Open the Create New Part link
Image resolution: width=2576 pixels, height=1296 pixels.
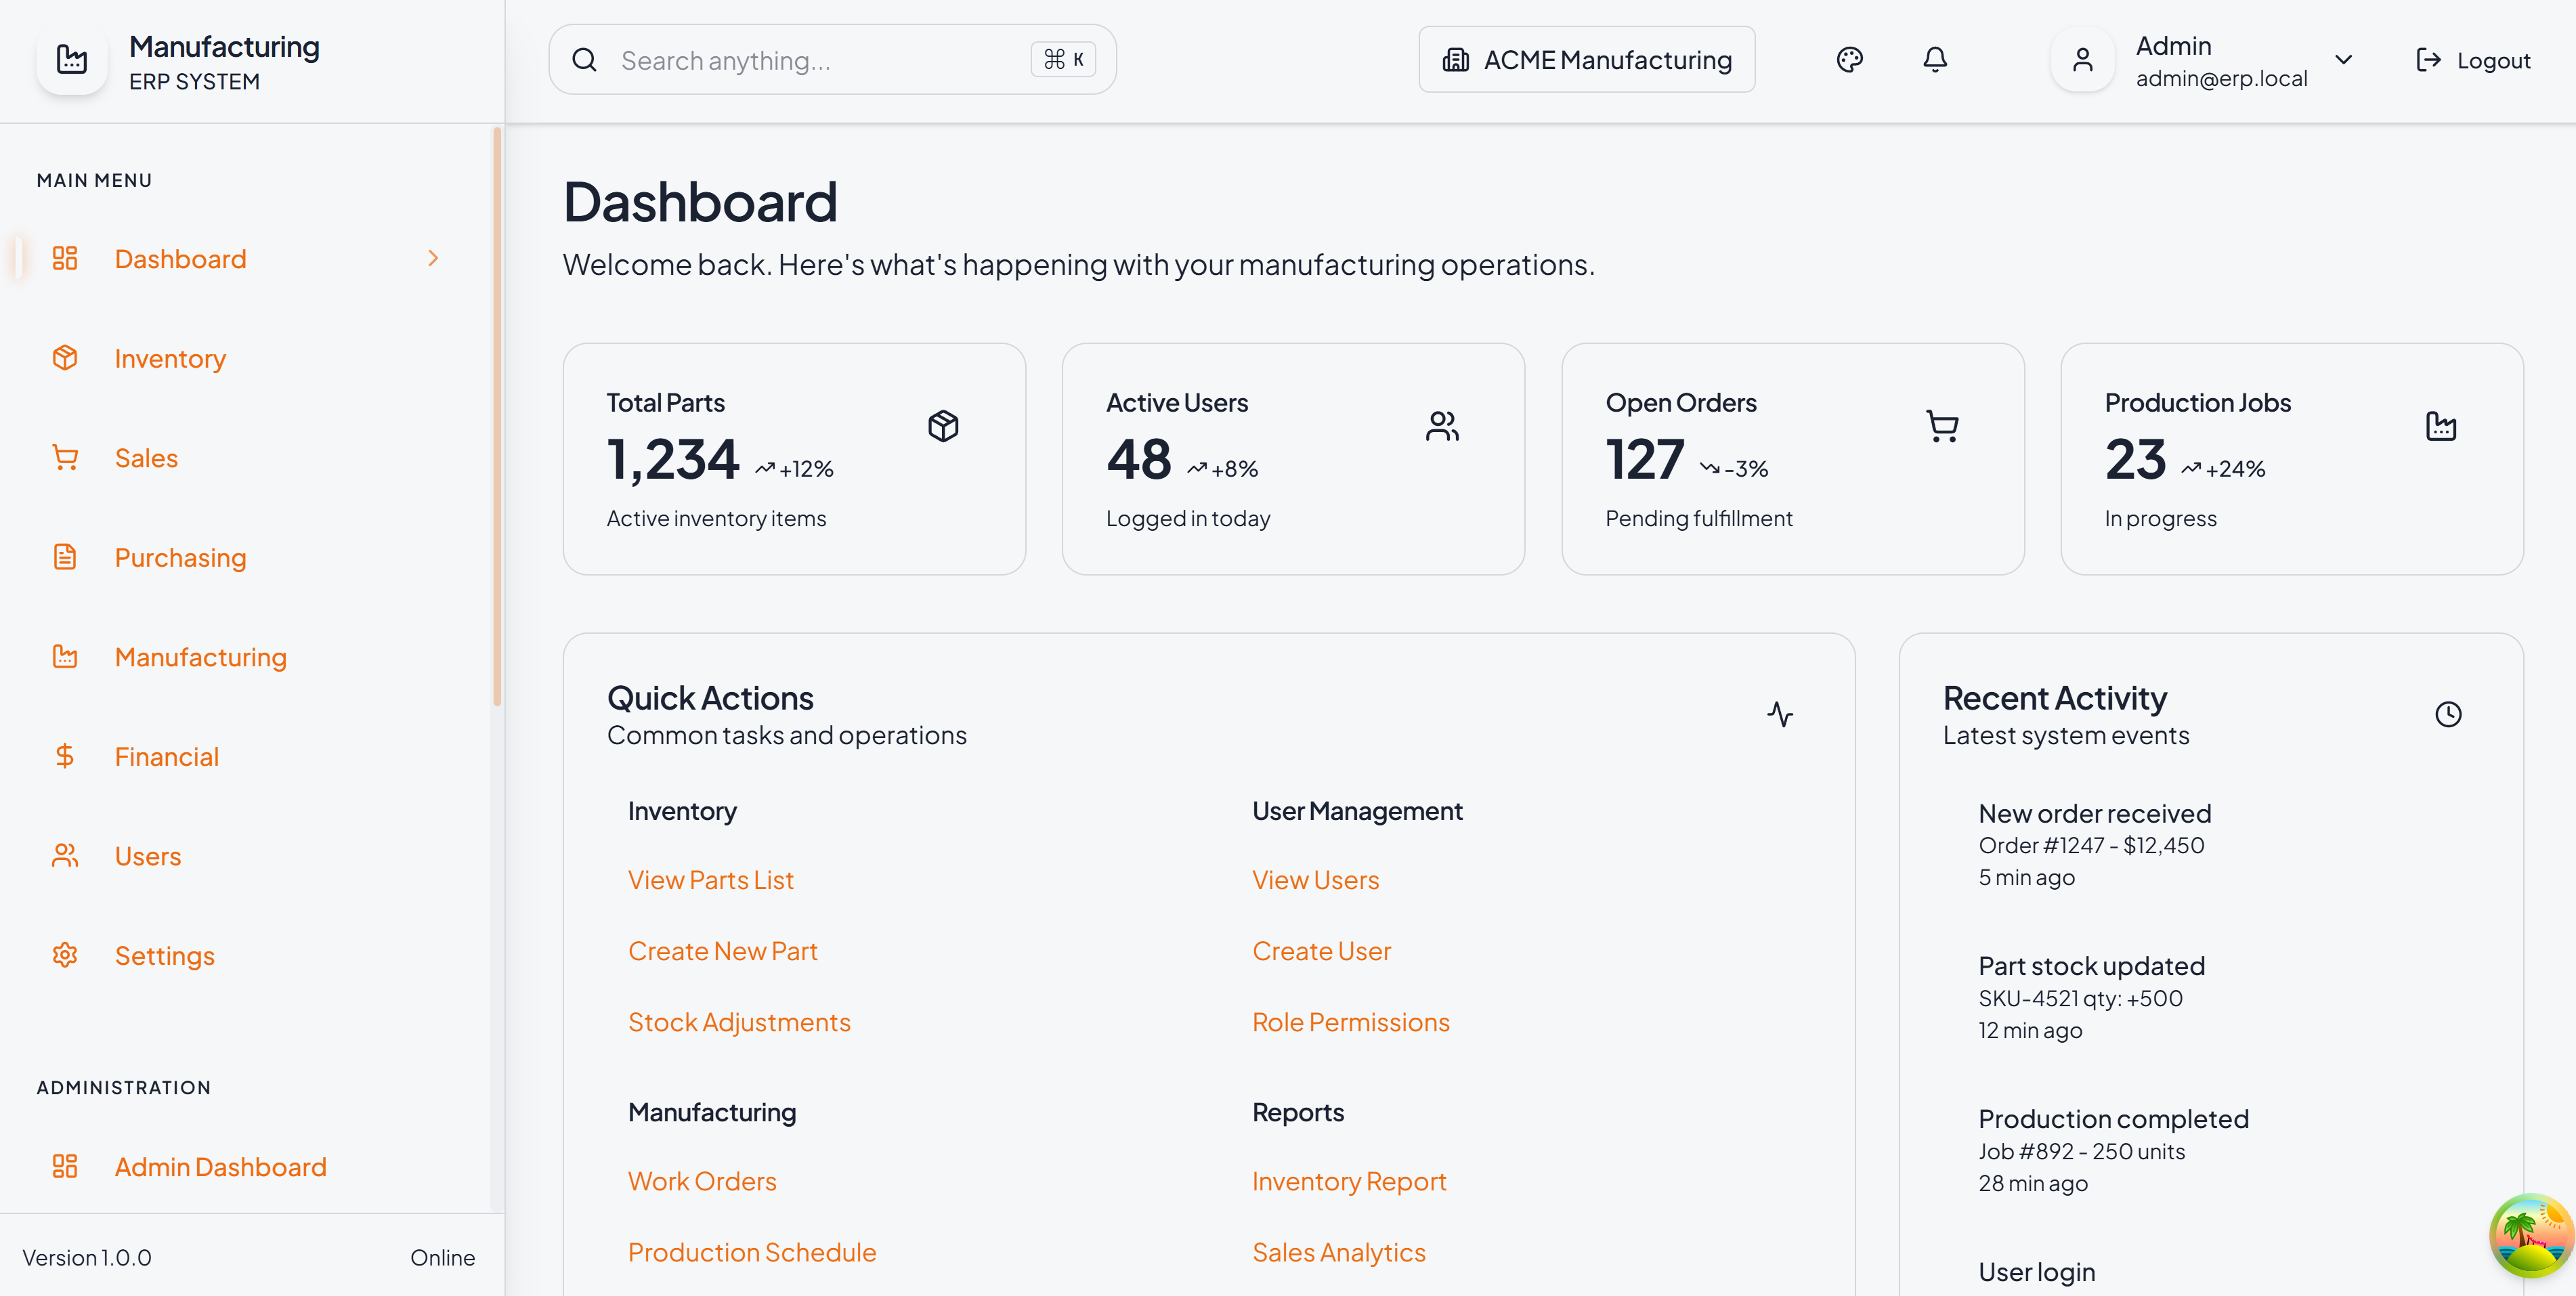[722, 951]
